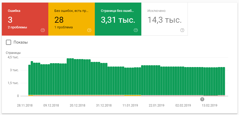
Task: Click the "4,5 тыс." axis label
Action: click(13, 57)
